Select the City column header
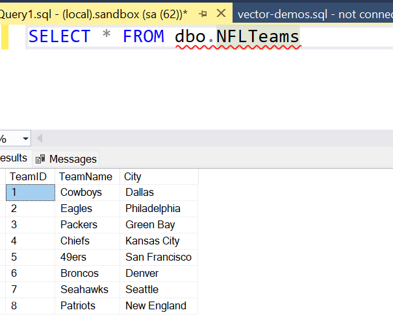Image resolution: width=393 pixels, height=332 pixels. (159, 176)
